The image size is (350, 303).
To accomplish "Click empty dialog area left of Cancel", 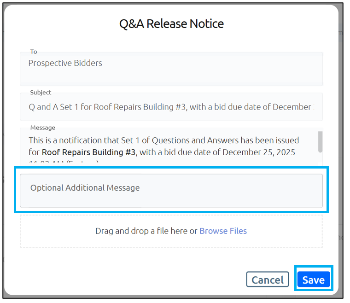I will [138, 280].
